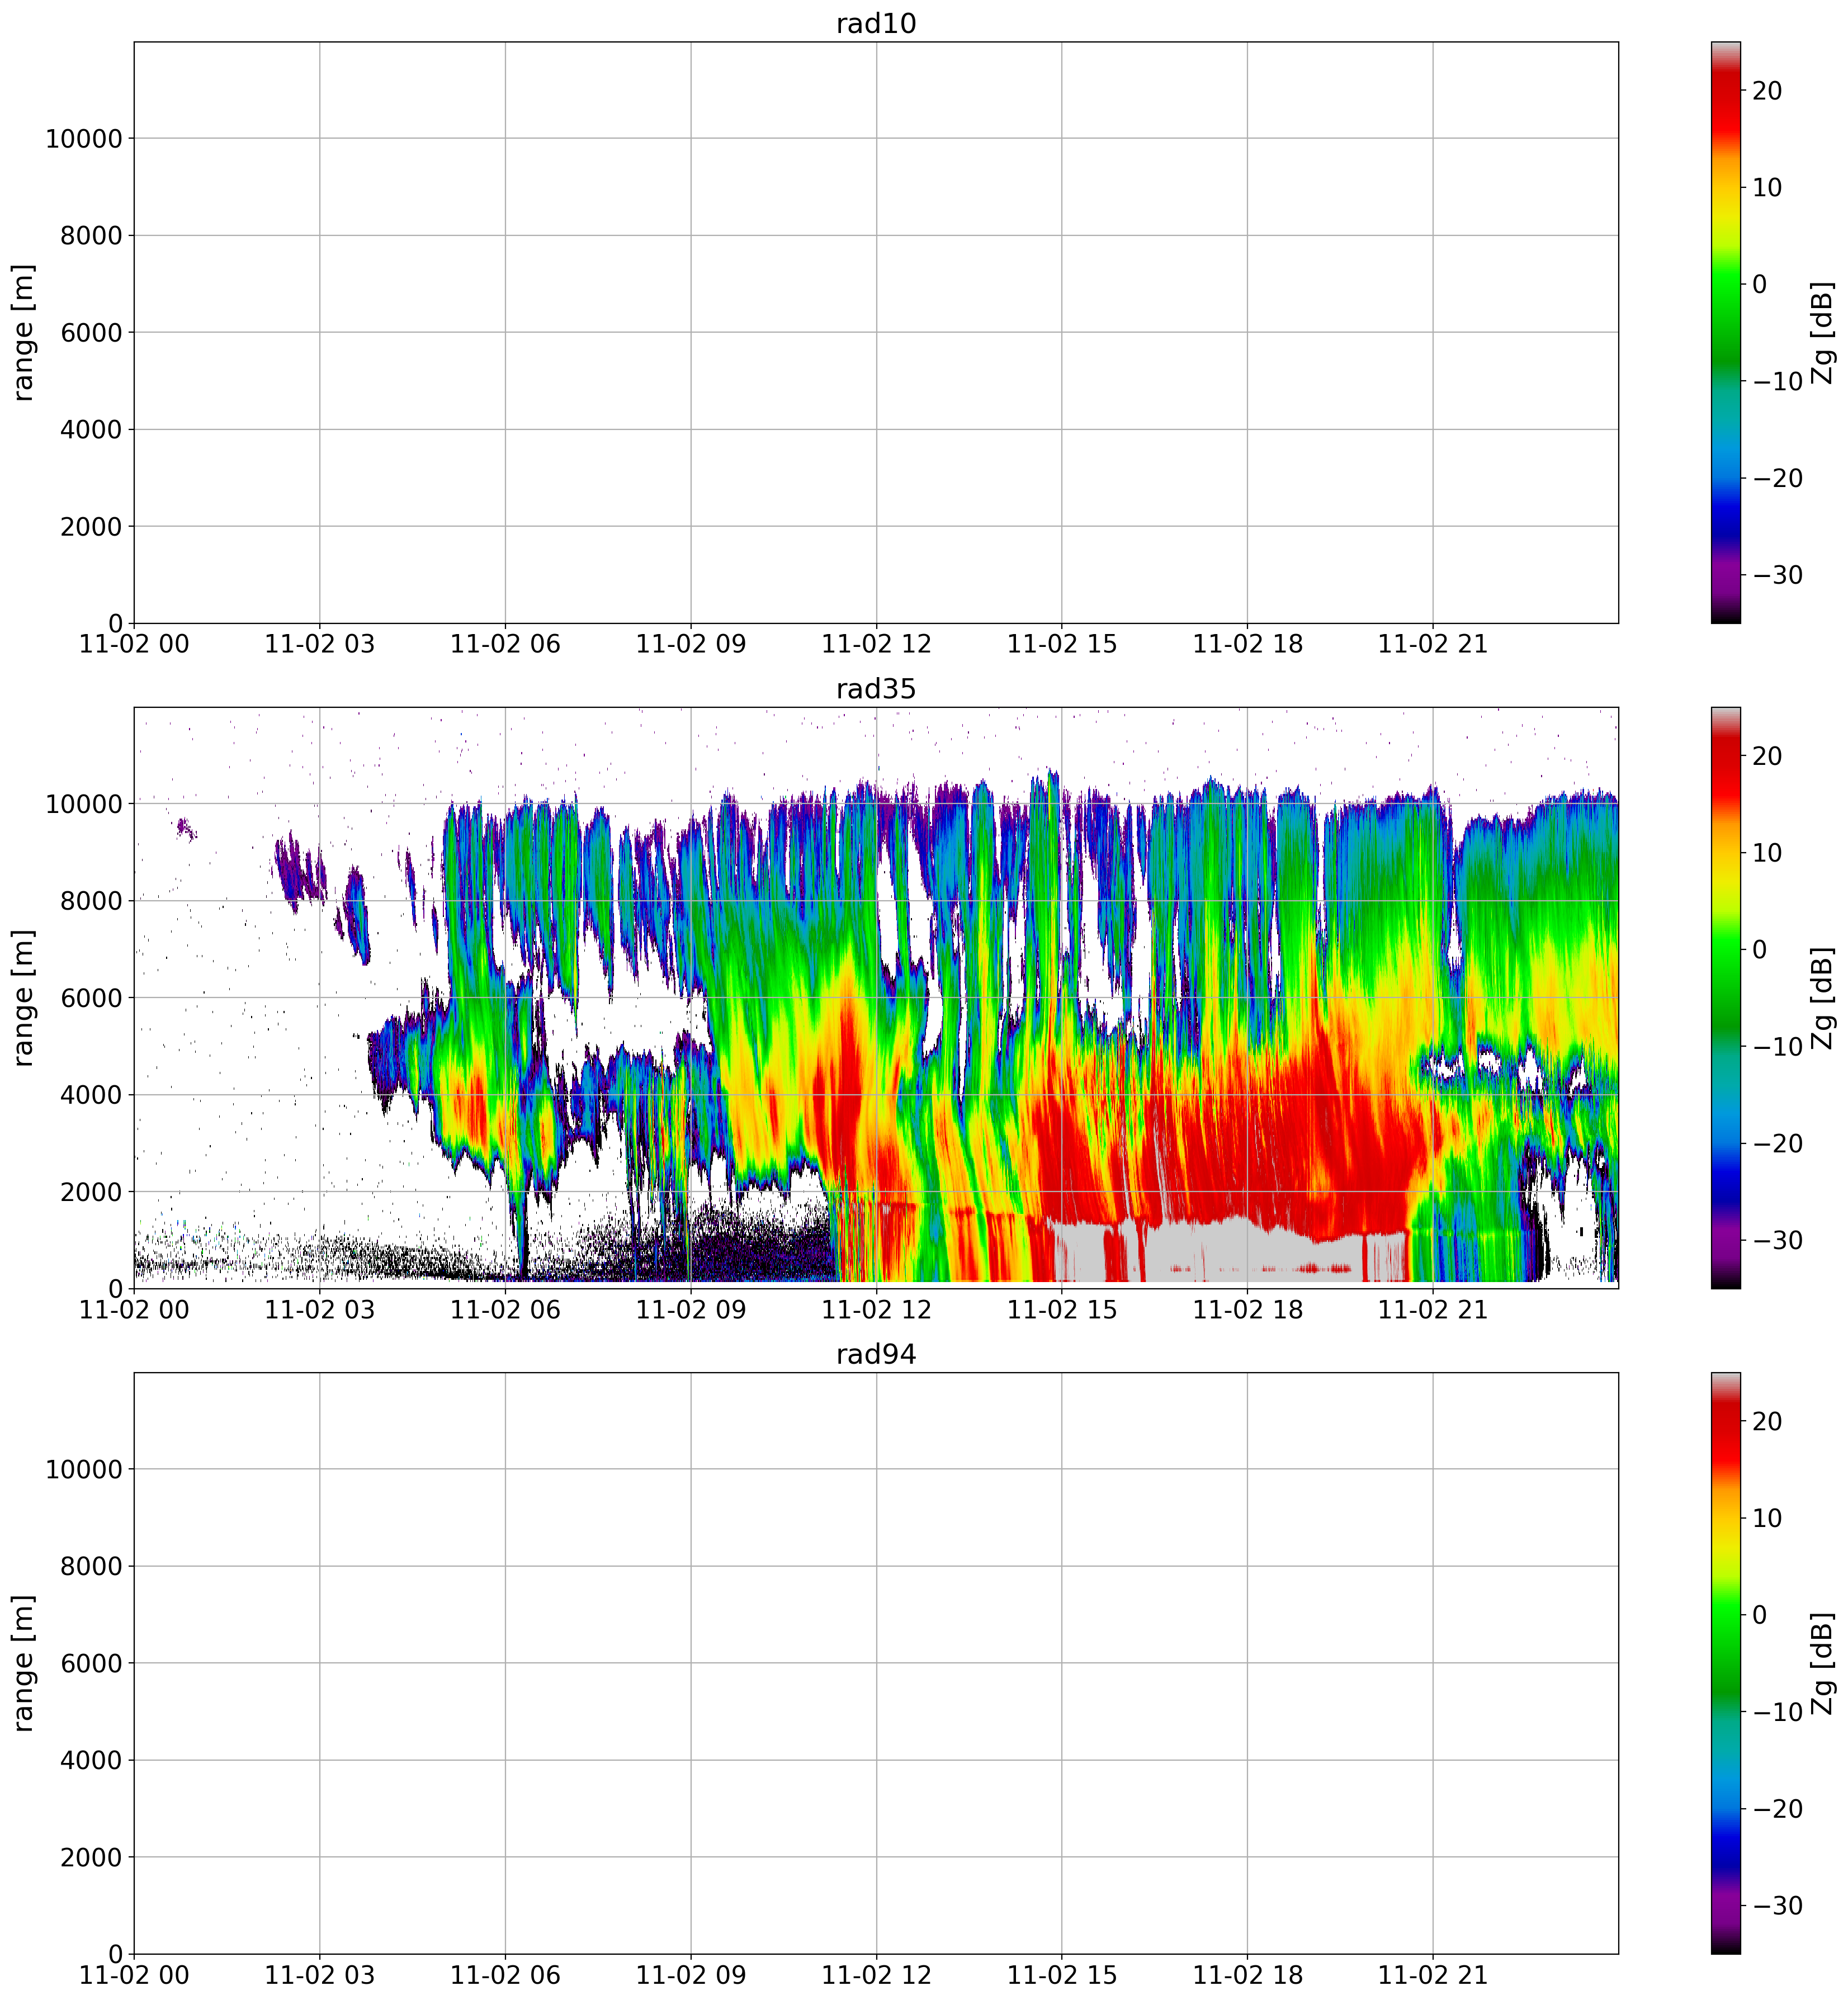Click the 'Zg [dB]' colorbar label beside rad35
The height and width of the screenshot is (2000, 1848).
pyautogui.click(x=1823, y=997)
